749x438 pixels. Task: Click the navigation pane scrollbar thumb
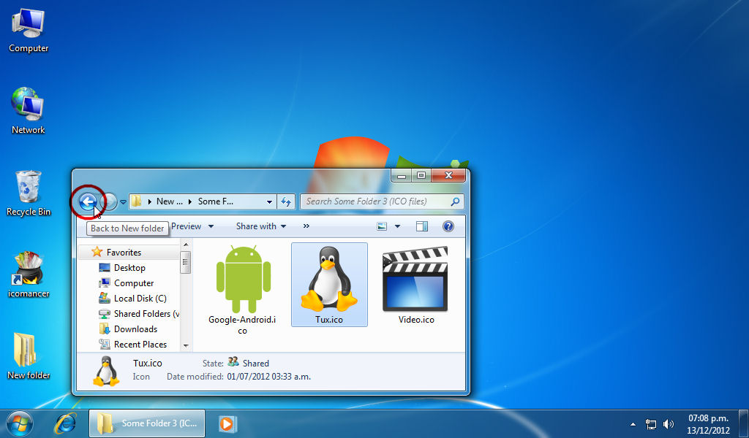coord(186,262)
